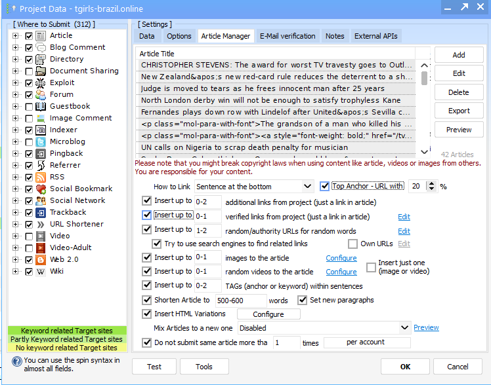Expand the Article tree node

click(16, 35)
